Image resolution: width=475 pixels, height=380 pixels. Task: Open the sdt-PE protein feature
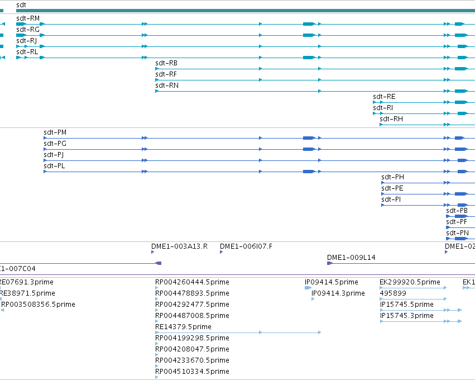[x=392, y=189]
